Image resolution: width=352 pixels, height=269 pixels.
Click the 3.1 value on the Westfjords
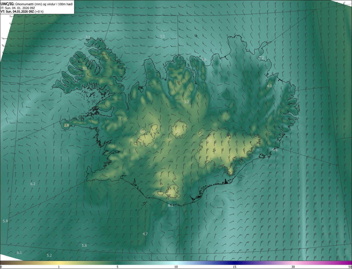point(85,68)
